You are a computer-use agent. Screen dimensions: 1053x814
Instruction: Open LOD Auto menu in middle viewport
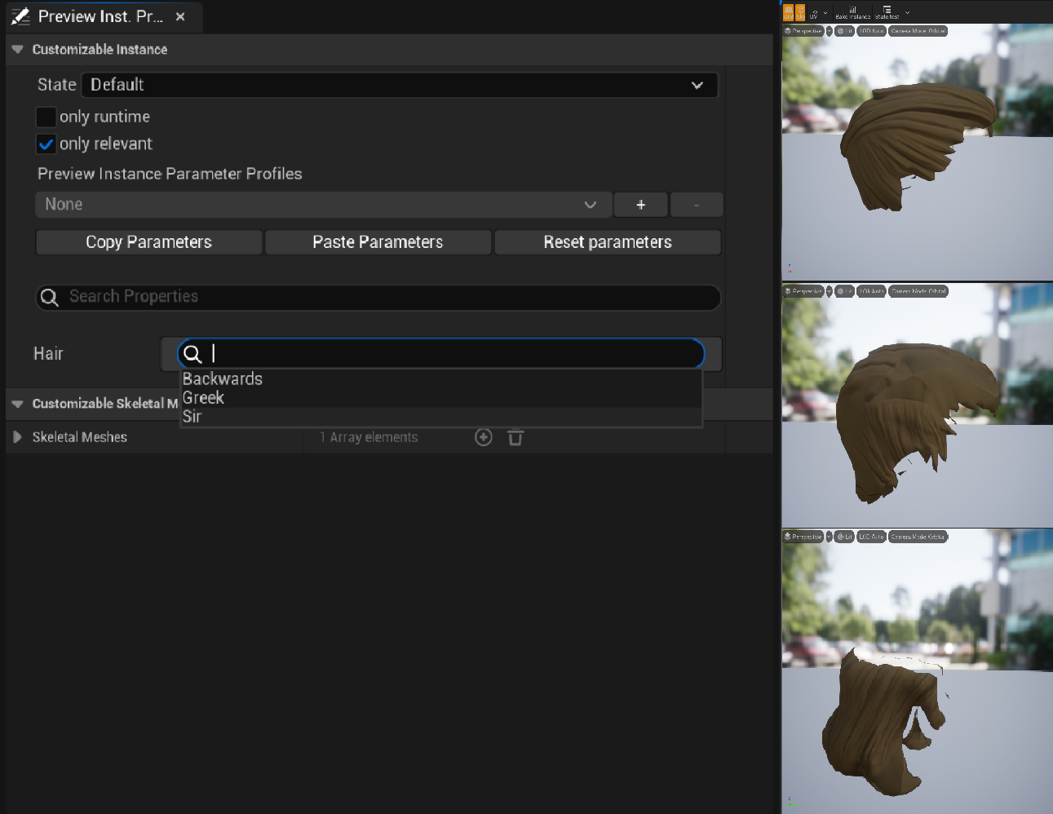(871, 291)
